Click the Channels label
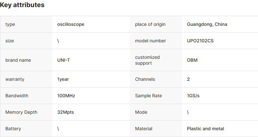This screenshot has height=137, width=258. click(x=145, y=79)
